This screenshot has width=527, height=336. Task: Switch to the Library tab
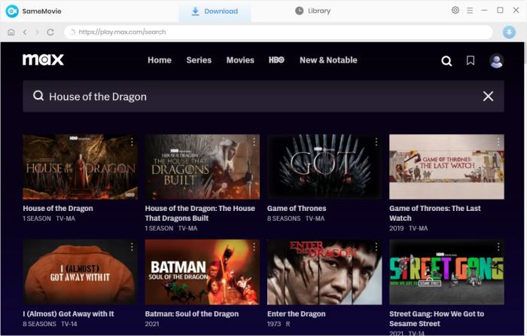click(x=312, y=11)
